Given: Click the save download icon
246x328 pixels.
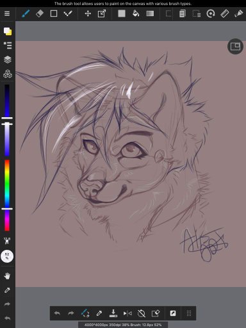Looking at the screenshot, I should (x=113, y=313).
